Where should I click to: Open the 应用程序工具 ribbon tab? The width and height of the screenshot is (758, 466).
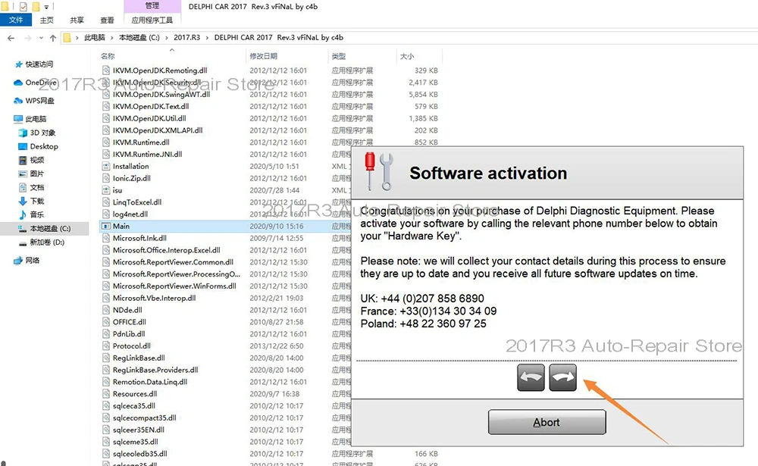[x=152, y=20]
